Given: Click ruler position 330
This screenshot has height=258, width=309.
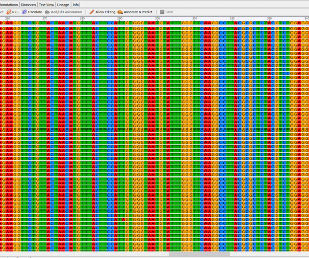Looking at the screenshot, I should click(269, 19).
